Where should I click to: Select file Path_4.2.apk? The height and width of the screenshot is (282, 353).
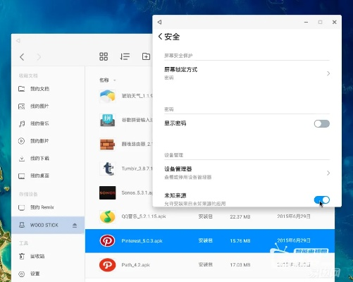tap(135, 265)
